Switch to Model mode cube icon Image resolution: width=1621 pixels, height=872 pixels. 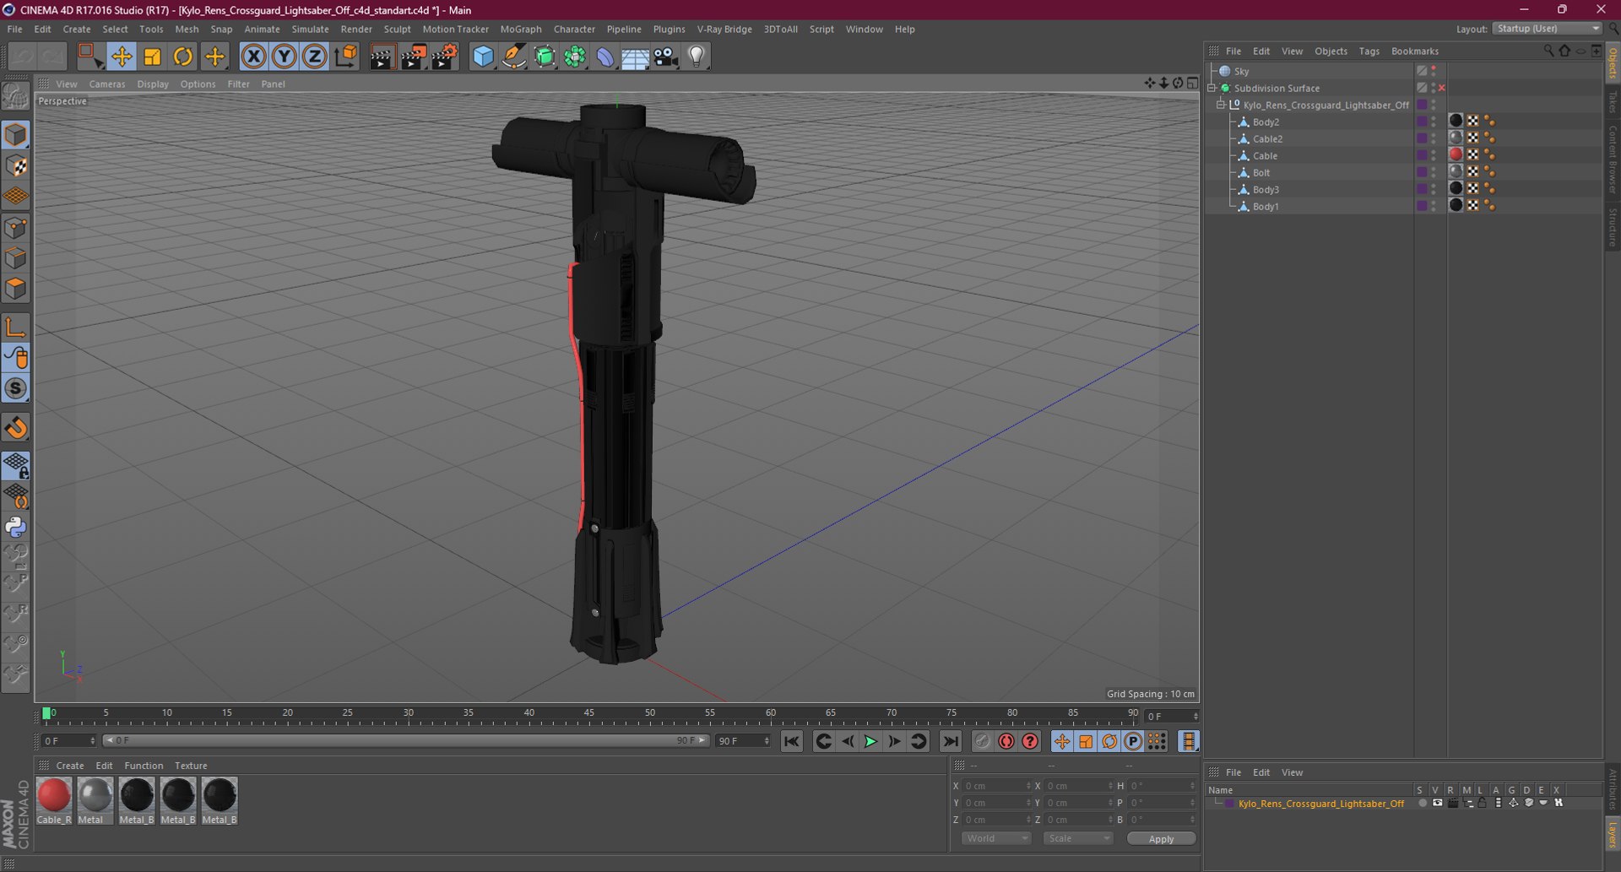pyautogui.click(x=16, y=135)
